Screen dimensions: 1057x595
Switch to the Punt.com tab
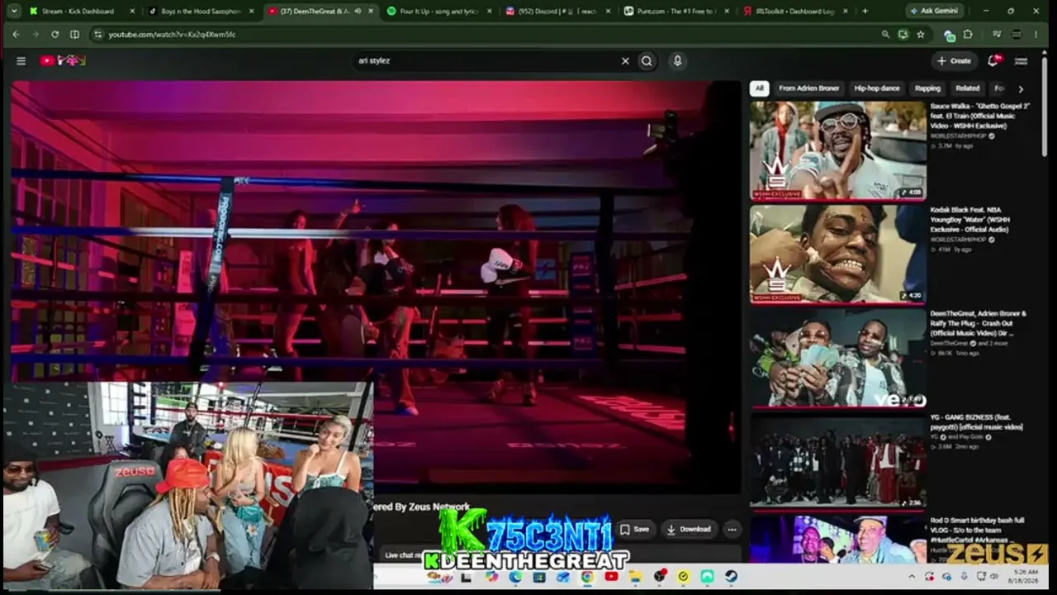click(677, 11)
